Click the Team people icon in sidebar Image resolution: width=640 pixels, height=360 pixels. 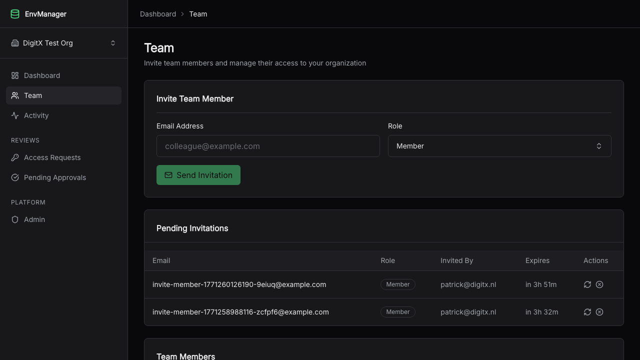coord(15,95)
